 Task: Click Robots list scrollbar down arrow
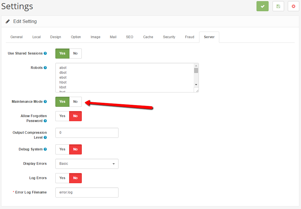click(x=196, y=85)
